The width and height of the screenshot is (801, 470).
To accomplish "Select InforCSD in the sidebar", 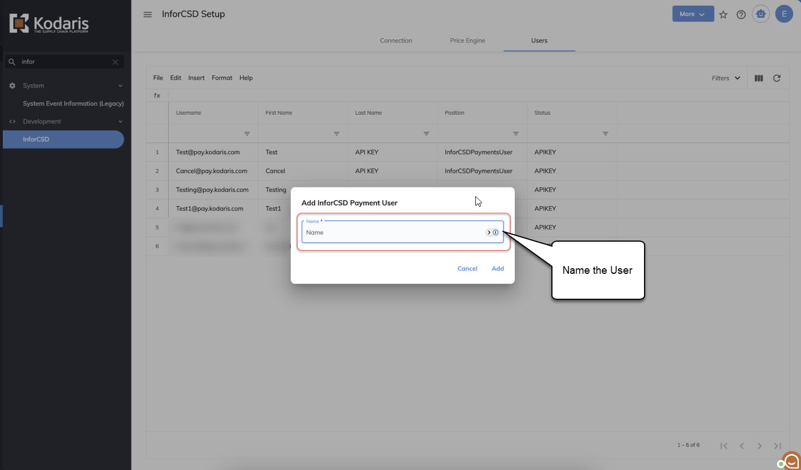I will (63, 139).
